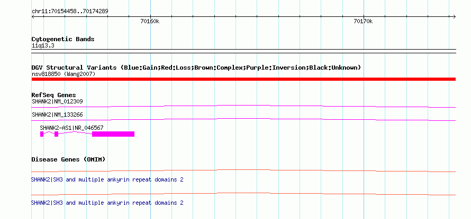Open the second SHANK2 OMIM disease gene link
Image resolution: width=471 pixels, height=219 pixels.
[107, 203]
